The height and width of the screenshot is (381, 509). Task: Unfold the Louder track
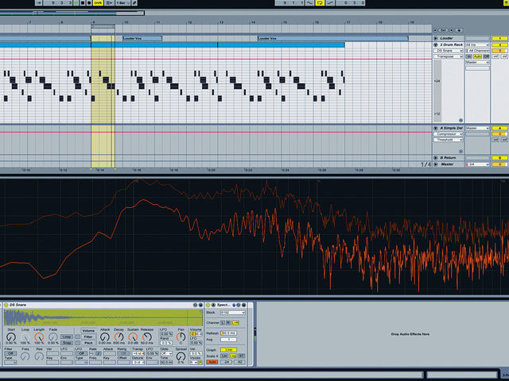click(x=436, y=38)
